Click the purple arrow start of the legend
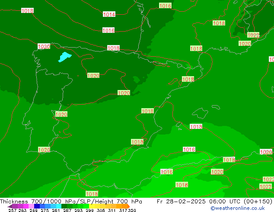Viewport: 274px width, 212px height. 10,206
